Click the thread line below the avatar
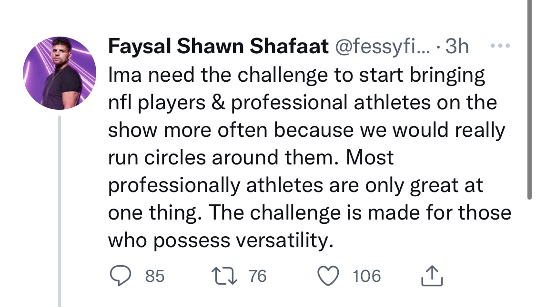 (x=60, y=211)
